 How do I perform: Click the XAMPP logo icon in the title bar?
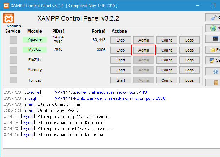click(6, 5)
